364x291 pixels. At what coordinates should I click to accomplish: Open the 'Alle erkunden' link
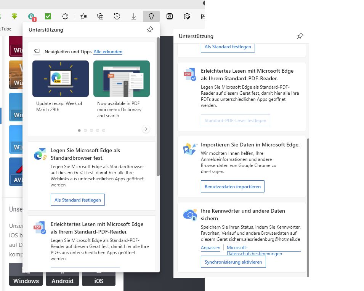108,52
